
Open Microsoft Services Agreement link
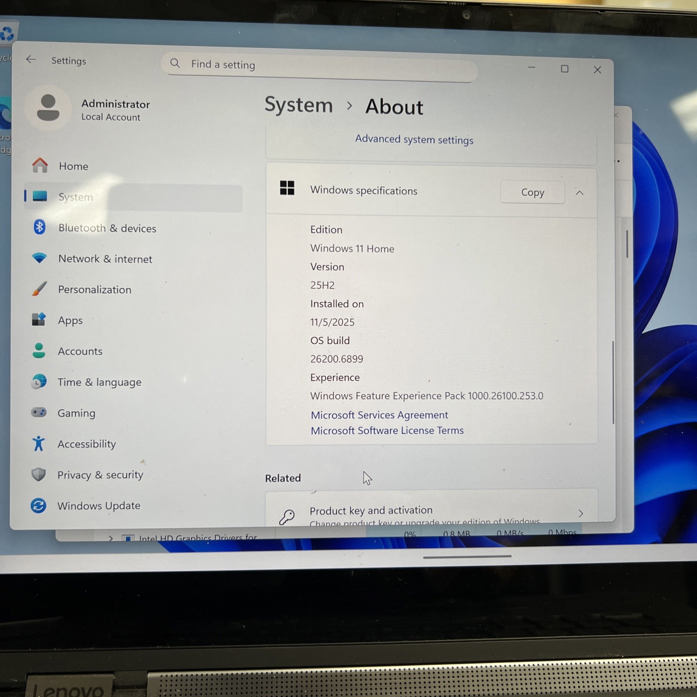(379, 415)
